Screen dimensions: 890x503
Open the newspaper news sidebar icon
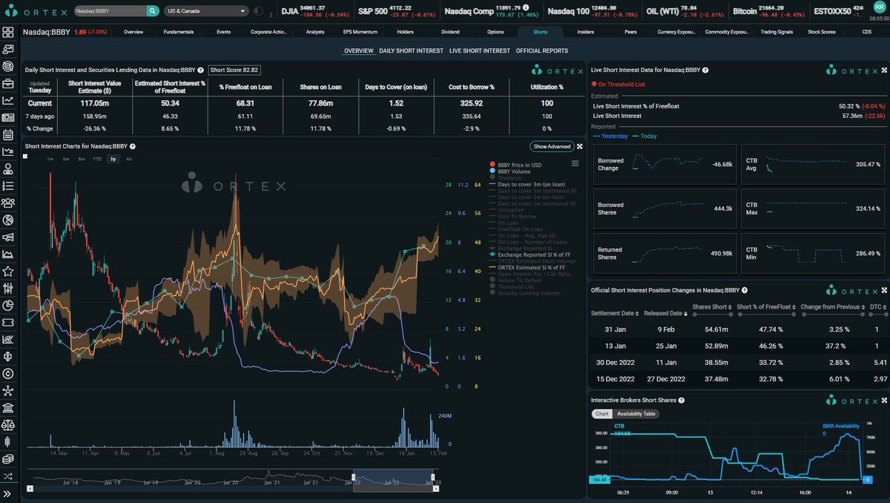point(8,117)
